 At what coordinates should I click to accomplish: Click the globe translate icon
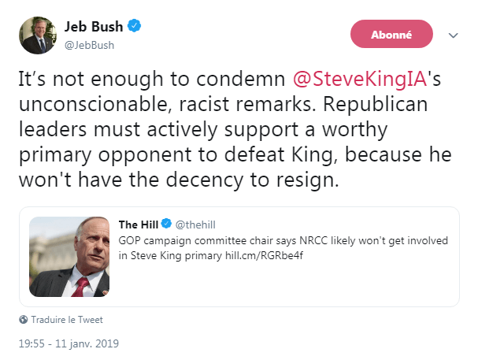tap(23, 320)
